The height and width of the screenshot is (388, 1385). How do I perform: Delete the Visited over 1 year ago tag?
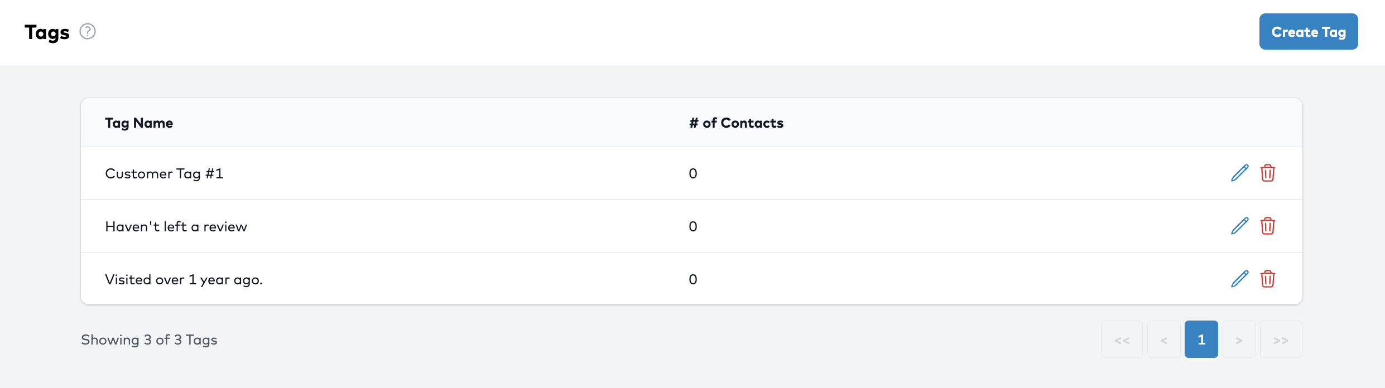point(1267,279)
